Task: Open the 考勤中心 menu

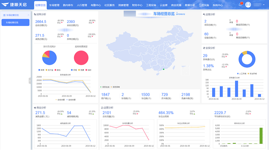Action: (96, 5)
